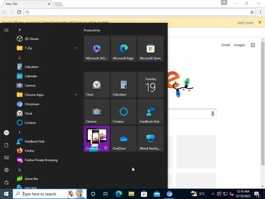Viewport: 265px width, 199px height.
Task: Open 3D Viewer from the app list
Action: click(x=47, y=39)
